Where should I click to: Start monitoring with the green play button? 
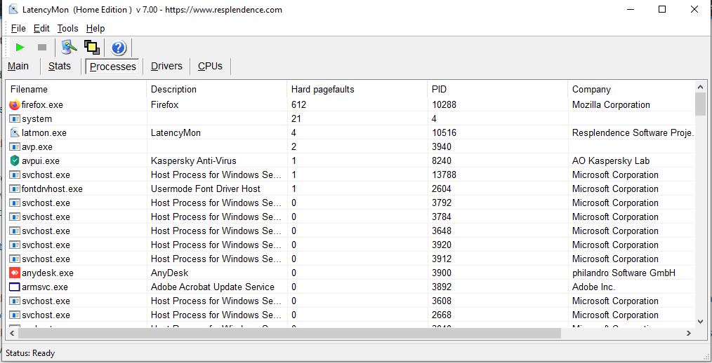(20, 47)
